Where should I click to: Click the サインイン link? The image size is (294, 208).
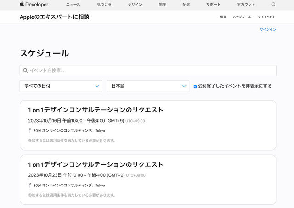tap(268, 29)
